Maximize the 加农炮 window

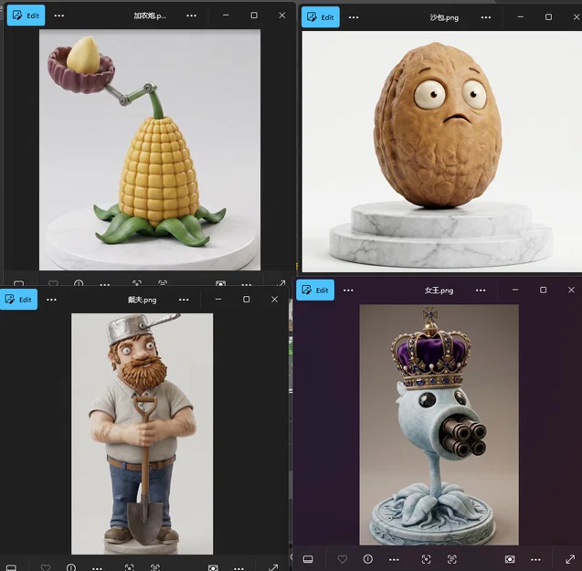pyautogui.click(x=254, y=16)
